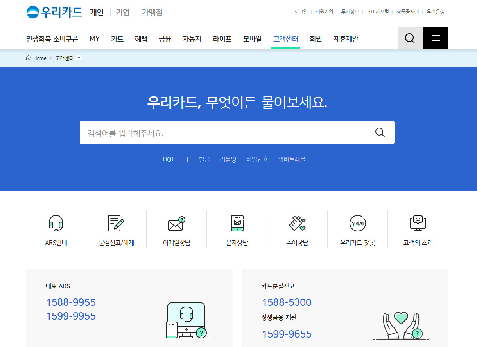Viewport: 477px width, 347px height.
Task: Click the 이메일상담 envelope icon
Action: pos(176,223)
